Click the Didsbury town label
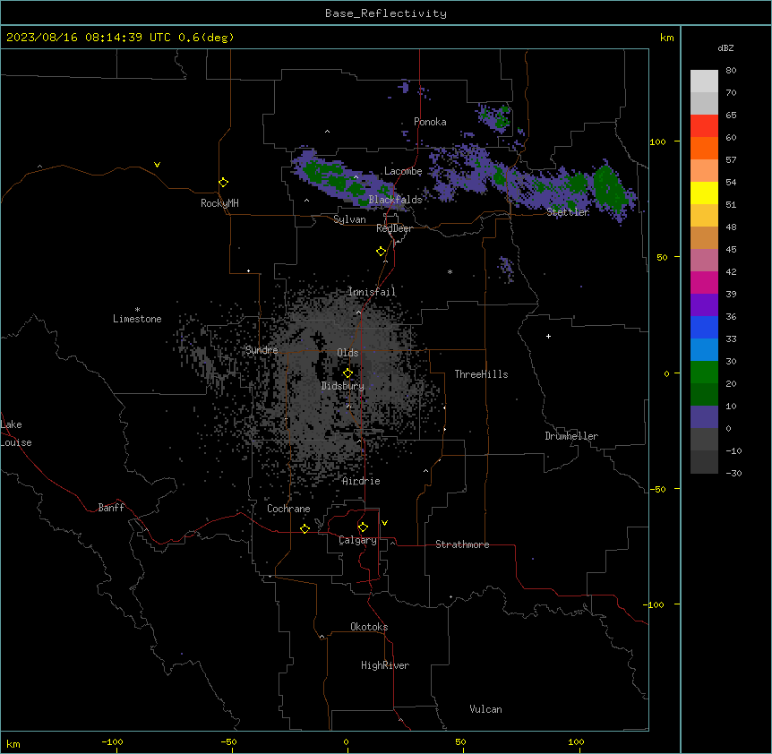The width and height of the screenshot is (772, 754). click(x=343, y=386)
